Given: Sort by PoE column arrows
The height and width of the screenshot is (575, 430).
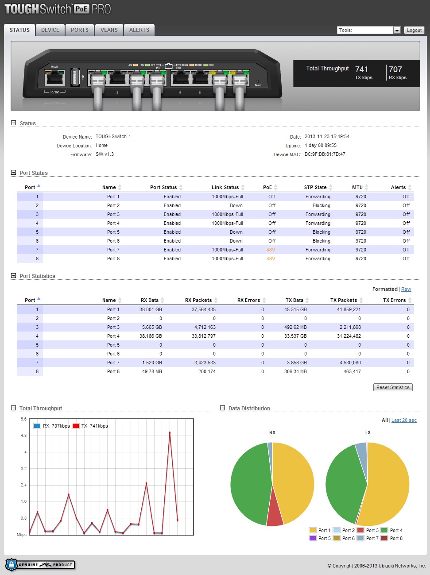Looking at the screenshot, I should (x=275, y=187).
